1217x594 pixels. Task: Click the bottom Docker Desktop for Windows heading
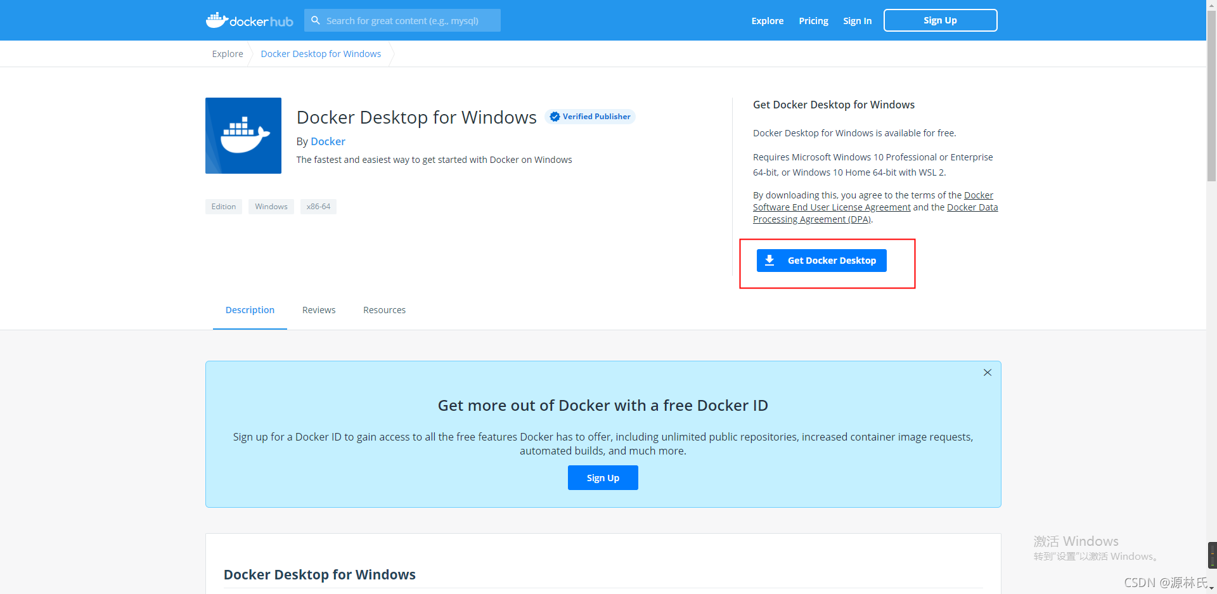pos(319,575)
